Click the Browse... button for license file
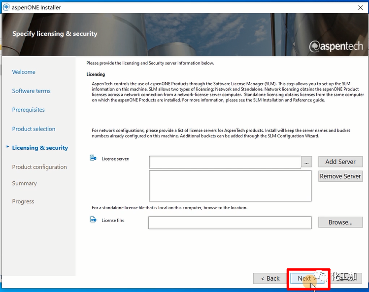The image size is (369, 292). pos(340,223)
